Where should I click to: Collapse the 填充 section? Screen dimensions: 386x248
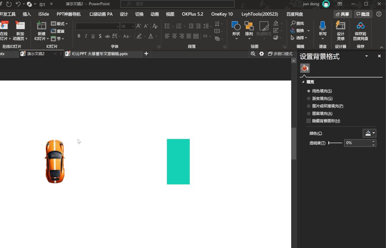pos(303,82)
